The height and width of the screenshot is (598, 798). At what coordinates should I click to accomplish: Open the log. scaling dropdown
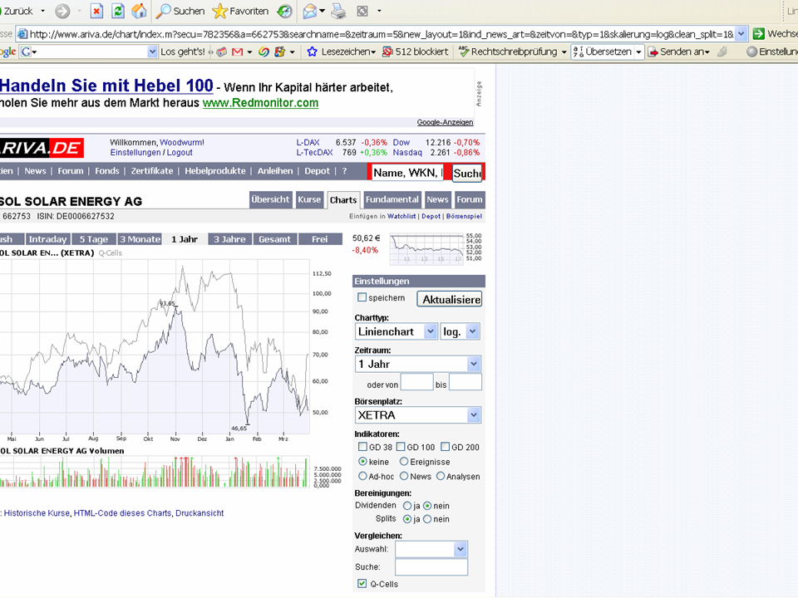coord(473,331)
